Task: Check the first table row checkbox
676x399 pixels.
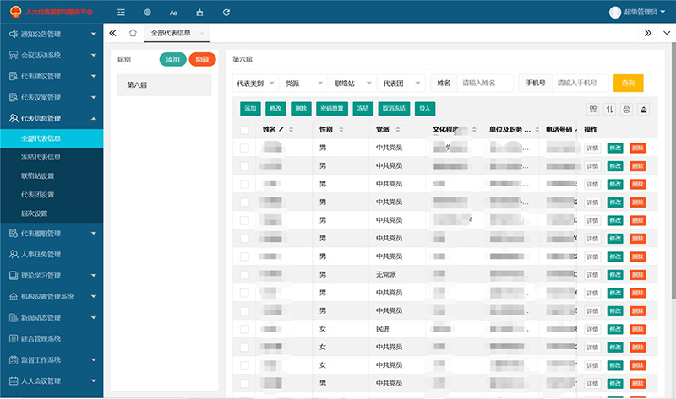Action: [x=244, y=148]
